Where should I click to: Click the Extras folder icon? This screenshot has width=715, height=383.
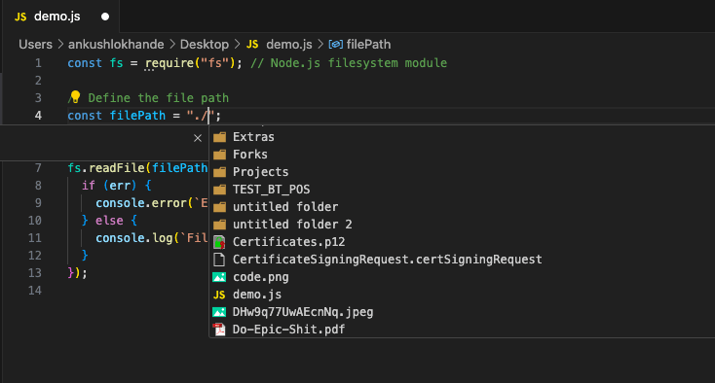[219, 137]
